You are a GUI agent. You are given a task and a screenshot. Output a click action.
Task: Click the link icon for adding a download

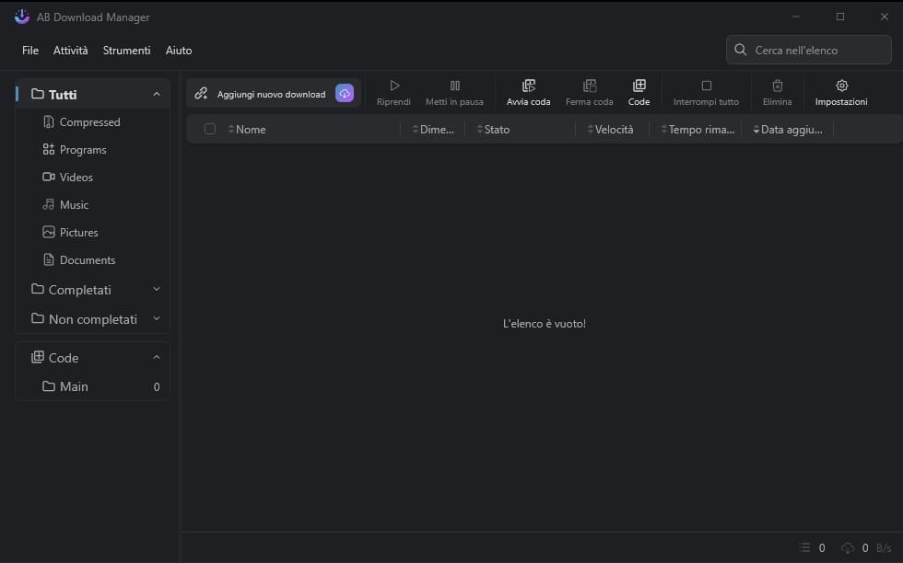tap(201, 94)
